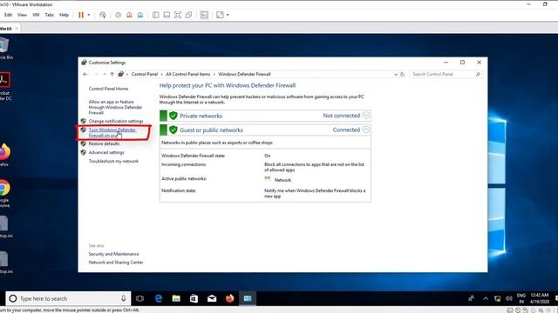Show hidden system tray icons chevron
558x313 pixels.
pyautogui.click(x=486, y=299)
